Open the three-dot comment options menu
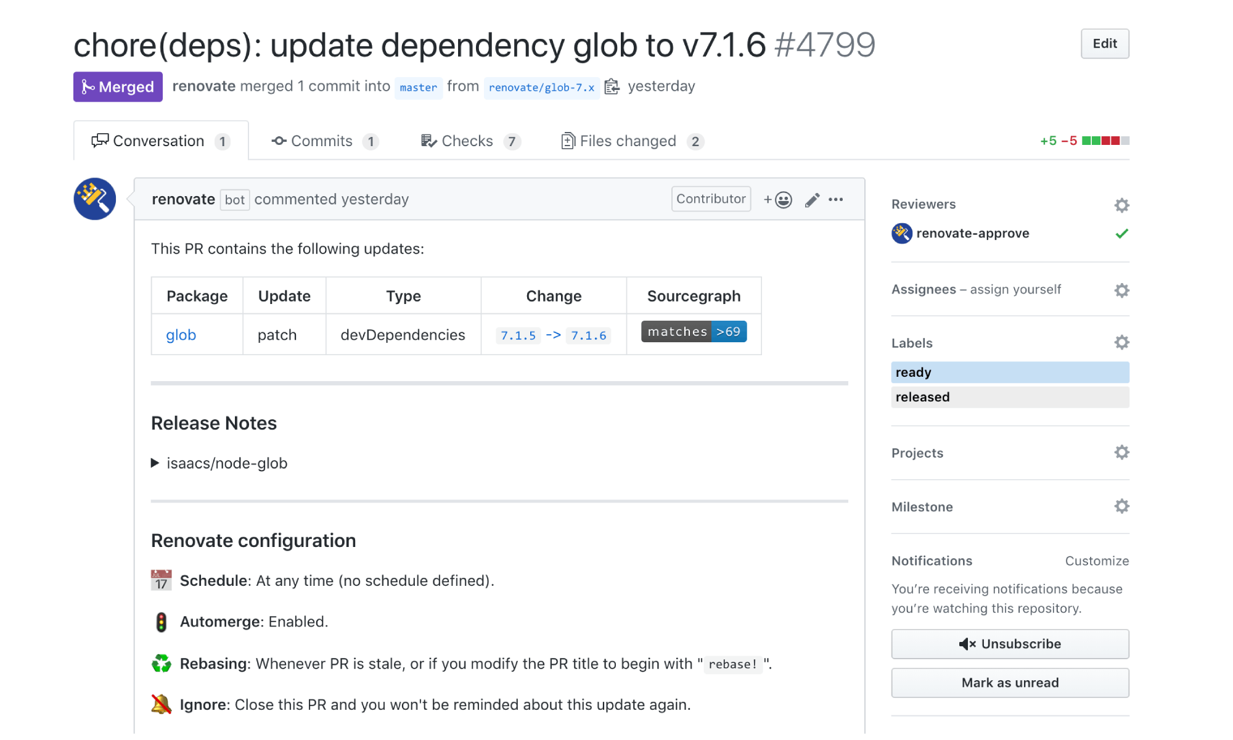The image size is (1233, 740). click(836, 199)
